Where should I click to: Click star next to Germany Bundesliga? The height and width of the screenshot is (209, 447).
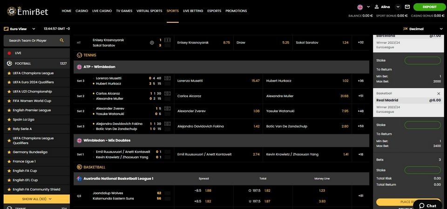[9, 152]
